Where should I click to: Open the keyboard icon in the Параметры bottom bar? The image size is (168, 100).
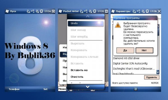click(136, 89)
